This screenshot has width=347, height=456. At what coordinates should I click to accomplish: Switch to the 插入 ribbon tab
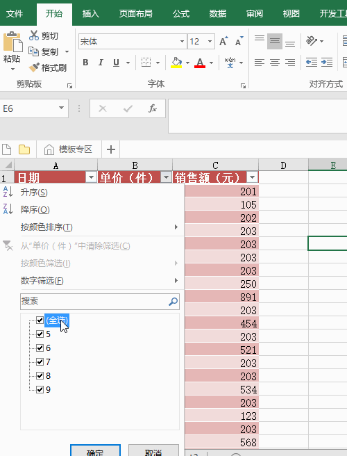click(91, 14)
